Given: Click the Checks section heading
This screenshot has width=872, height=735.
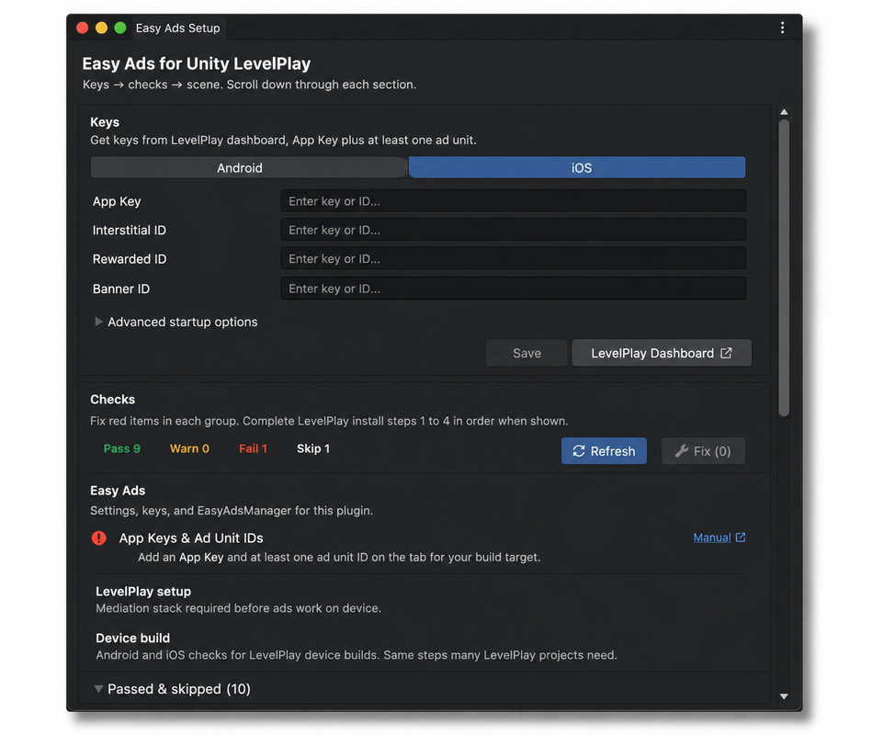Looking at the screenshot, I should click(x=112, y=400).
